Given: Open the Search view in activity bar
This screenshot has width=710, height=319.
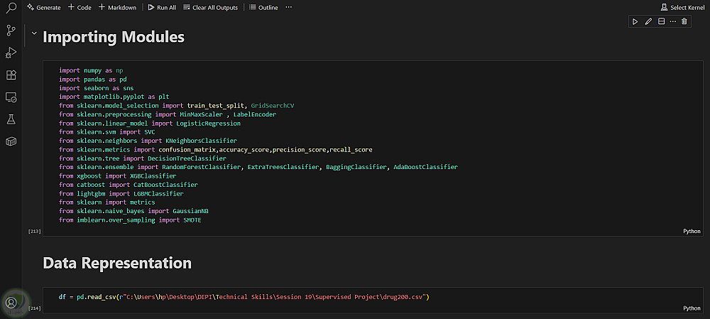Looking at the screenshot, I should [x=11, y=9].
